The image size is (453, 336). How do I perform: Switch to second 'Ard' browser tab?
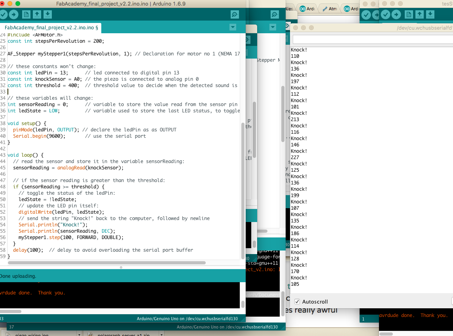click(351, 9)
